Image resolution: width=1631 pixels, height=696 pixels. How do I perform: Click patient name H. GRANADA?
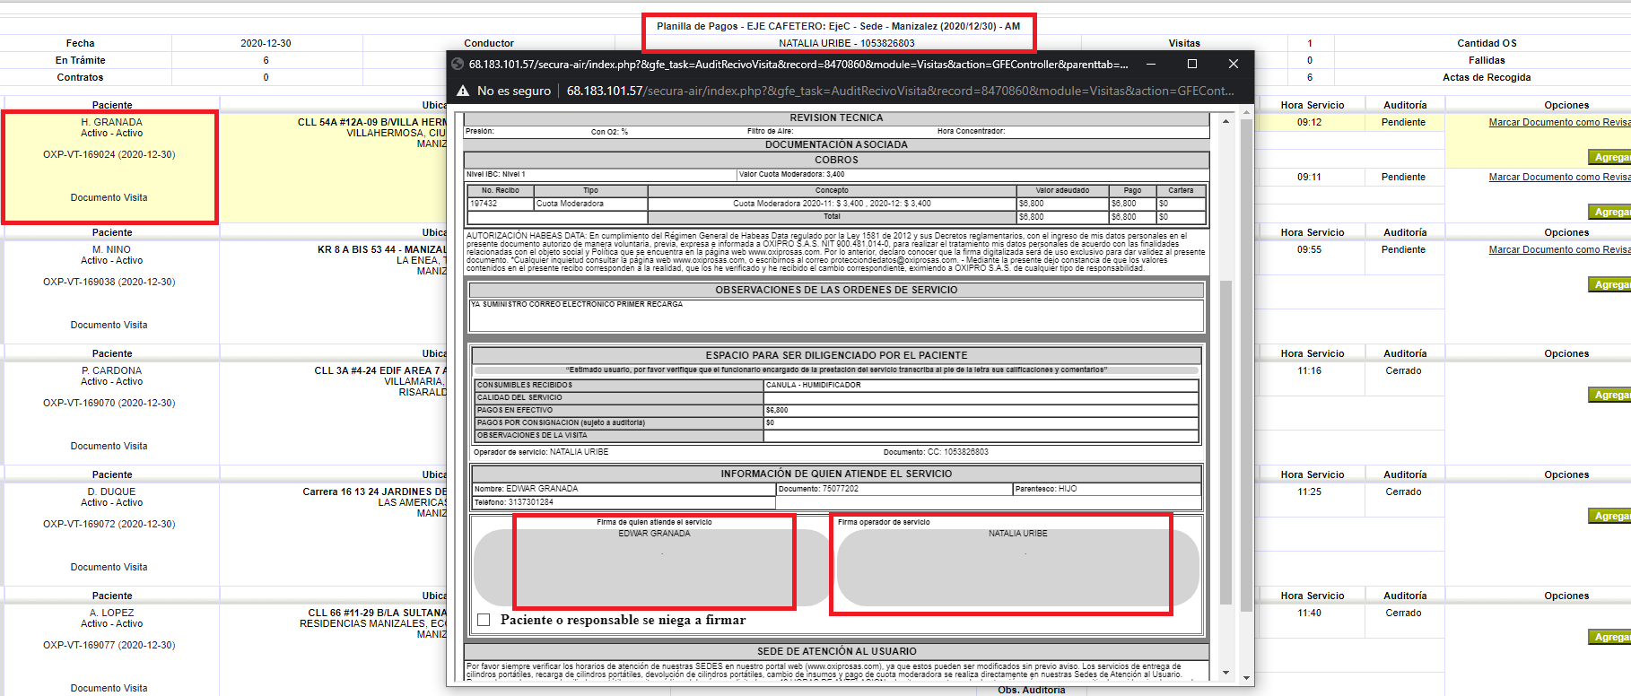pyautogui.click(x=112, y=122)
